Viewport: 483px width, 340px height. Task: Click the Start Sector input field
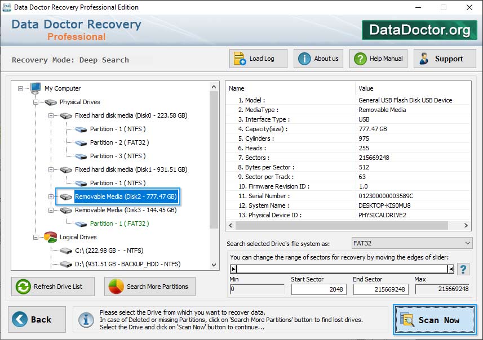coord(319,289)
